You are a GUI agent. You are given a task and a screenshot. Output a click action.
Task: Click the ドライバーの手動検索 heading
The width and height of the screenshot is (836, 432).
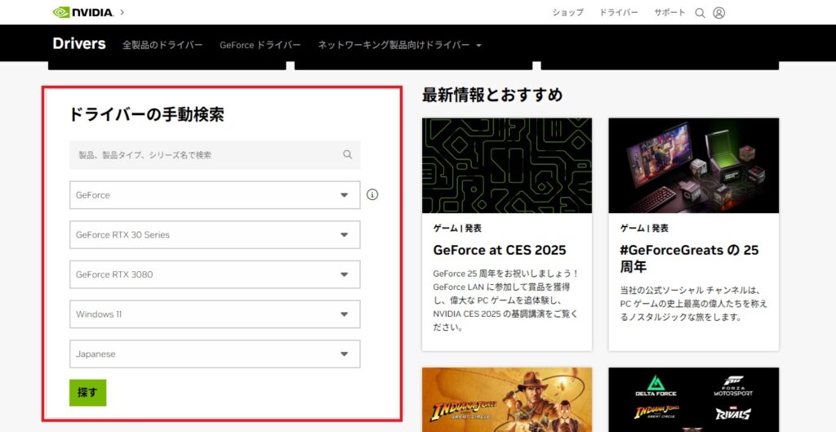point(147,114)
